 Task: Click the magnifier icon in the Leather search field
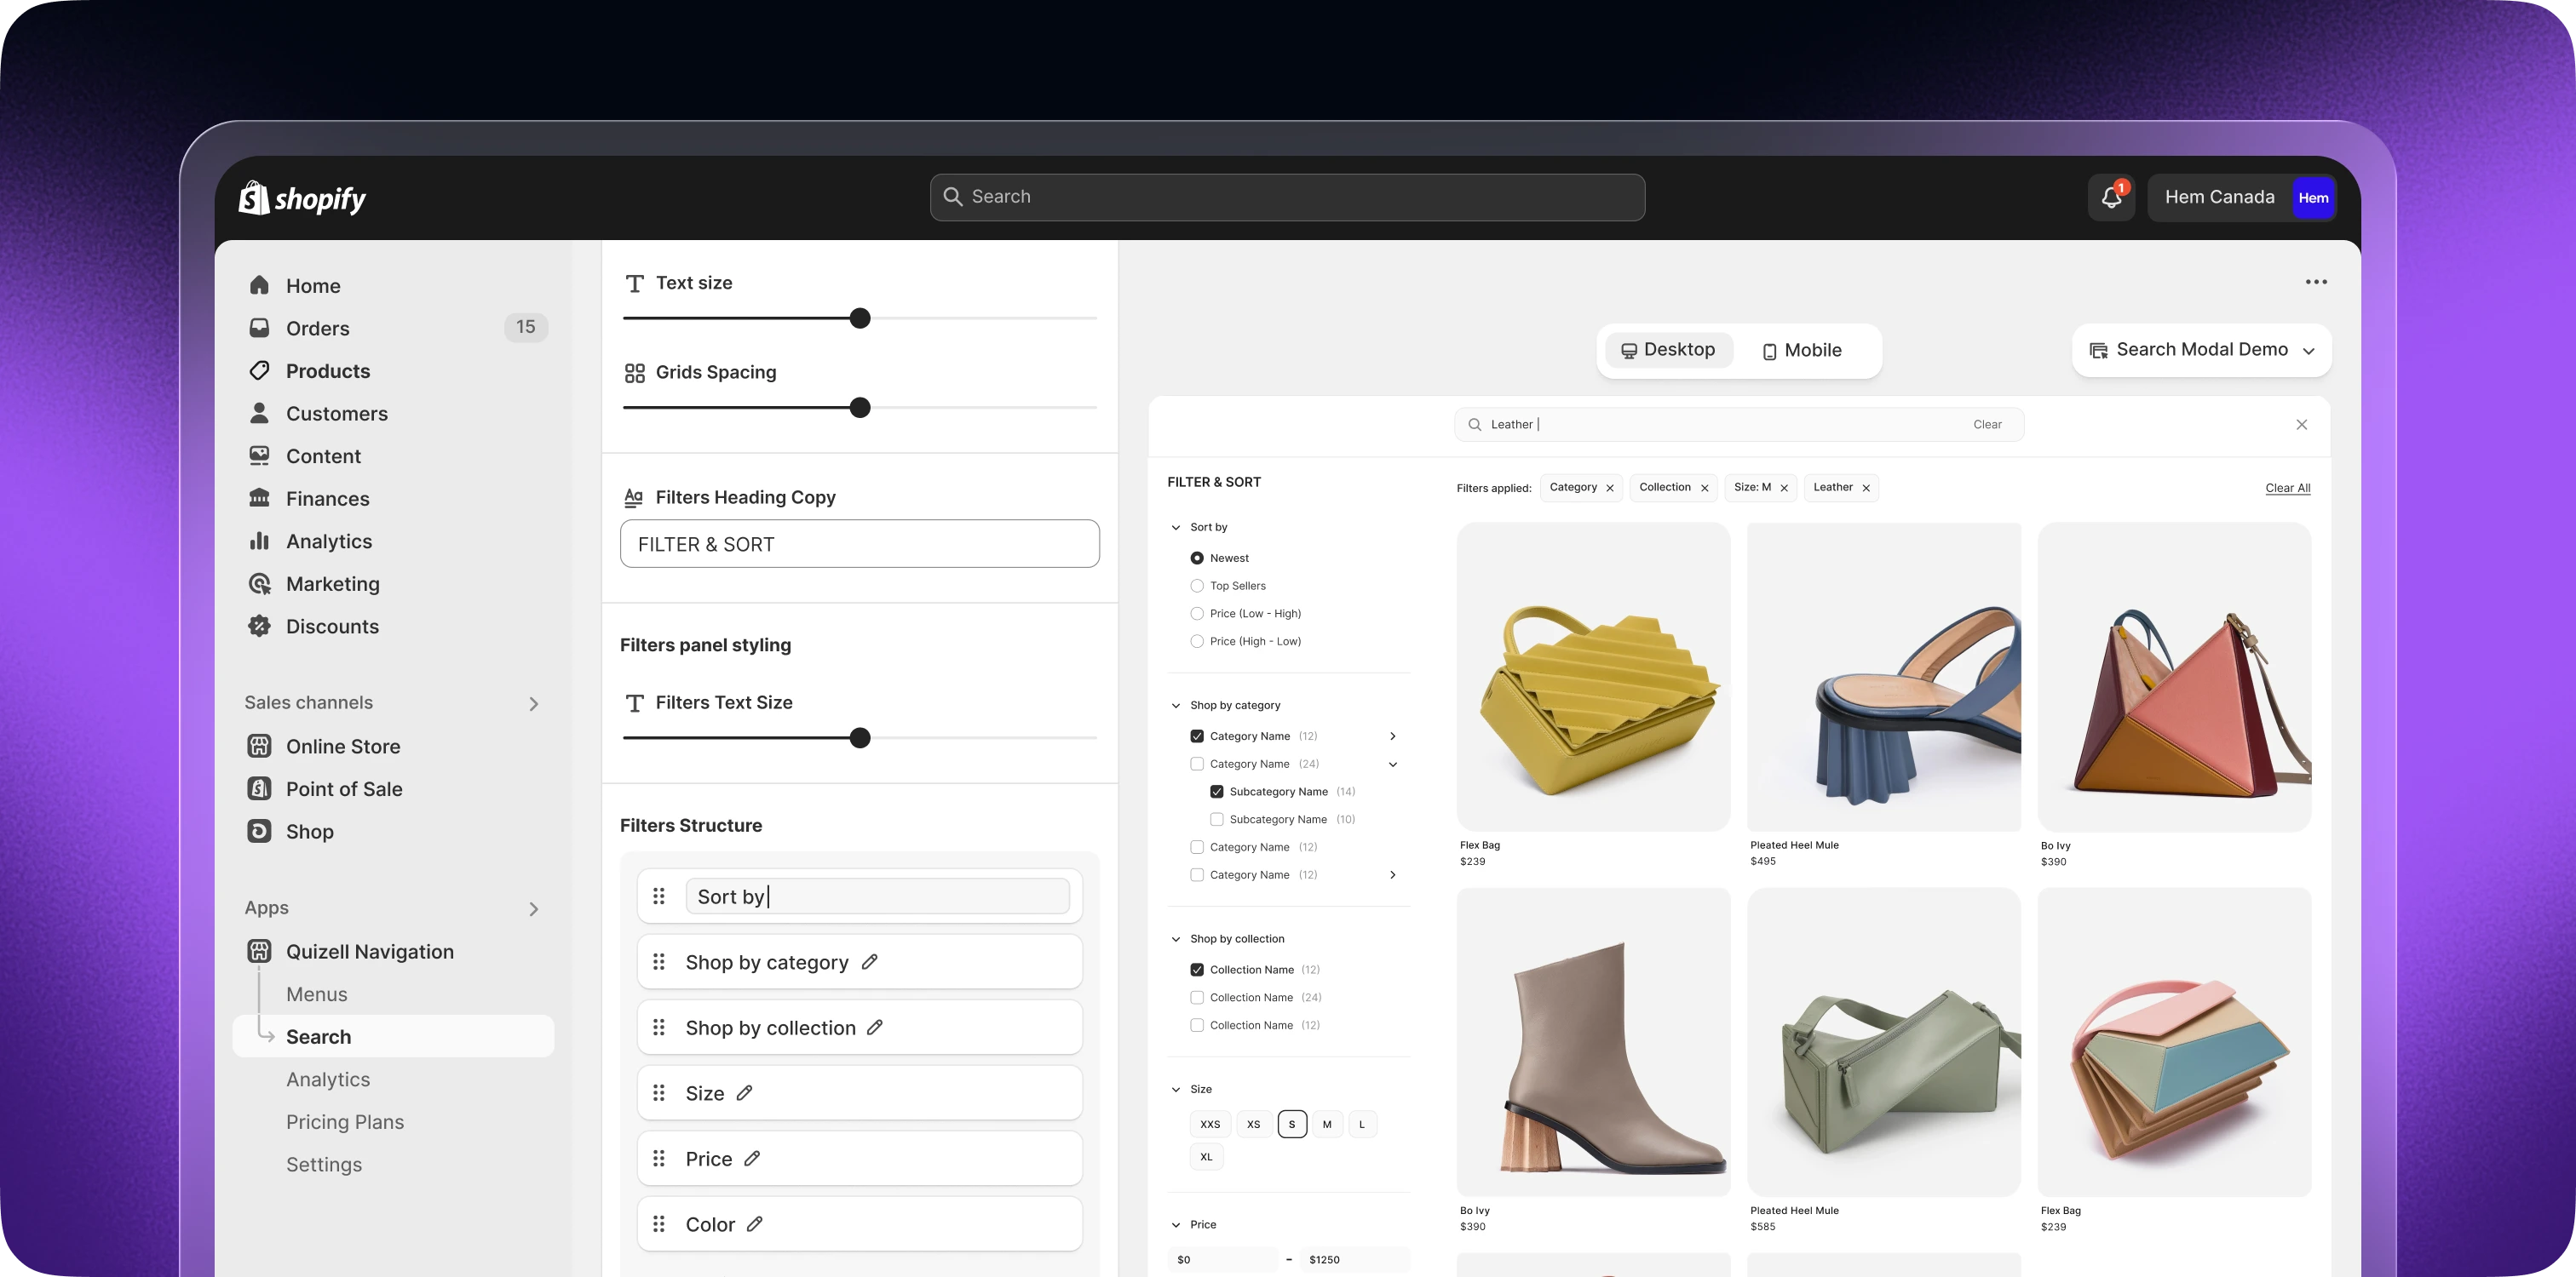tap(1475, 425)
